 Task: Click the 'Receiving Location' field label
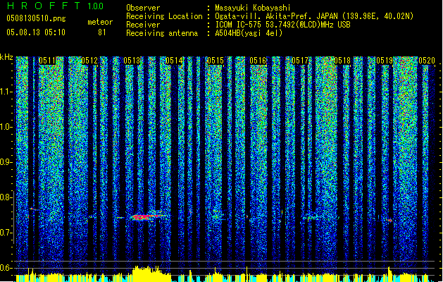[164, 16]
